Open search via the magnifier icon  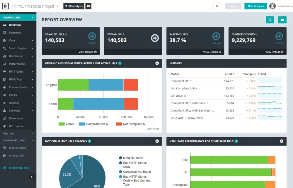coord(217,6)
